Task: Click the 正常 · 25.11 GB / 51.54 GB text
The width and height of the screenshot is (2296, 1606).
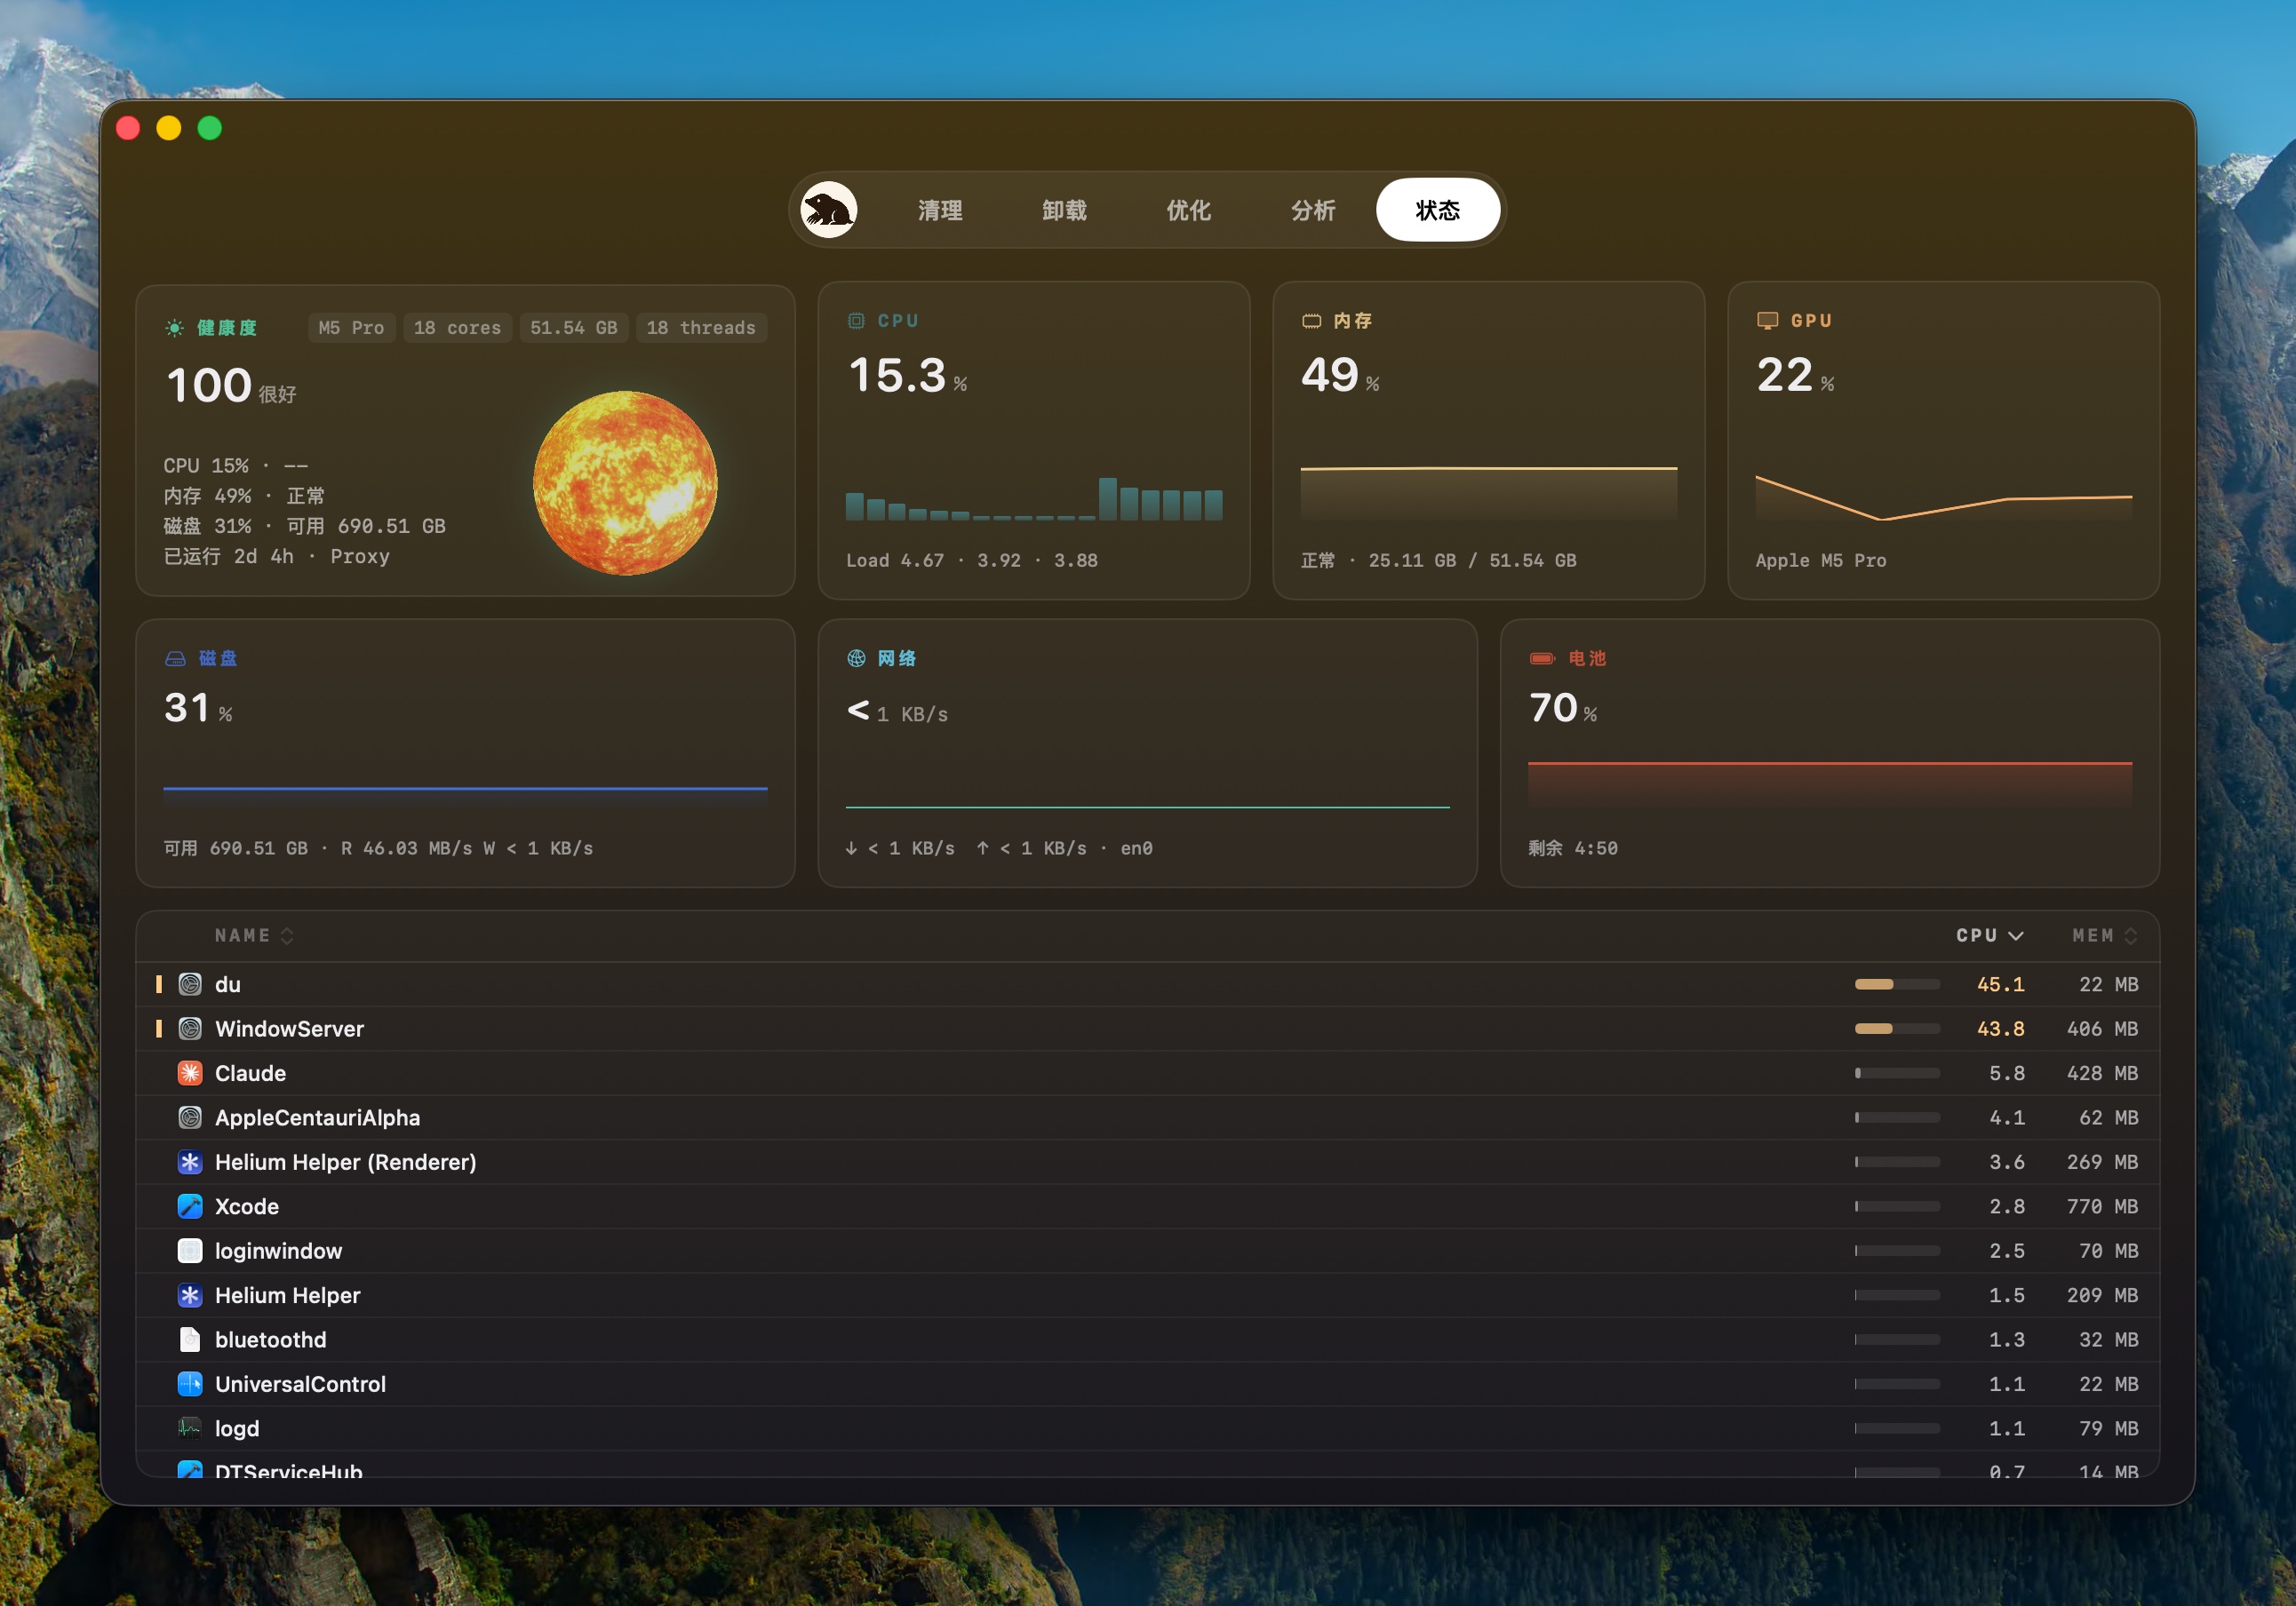Action: click(x=1438, y=561)
